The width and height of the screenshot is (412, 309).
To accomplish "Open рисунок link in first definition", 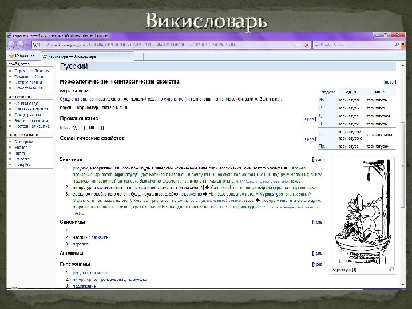I will tap(81, 168).
